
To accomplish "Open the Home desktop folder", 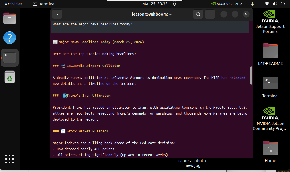I will pyautogui.click(x=270, y=152).
